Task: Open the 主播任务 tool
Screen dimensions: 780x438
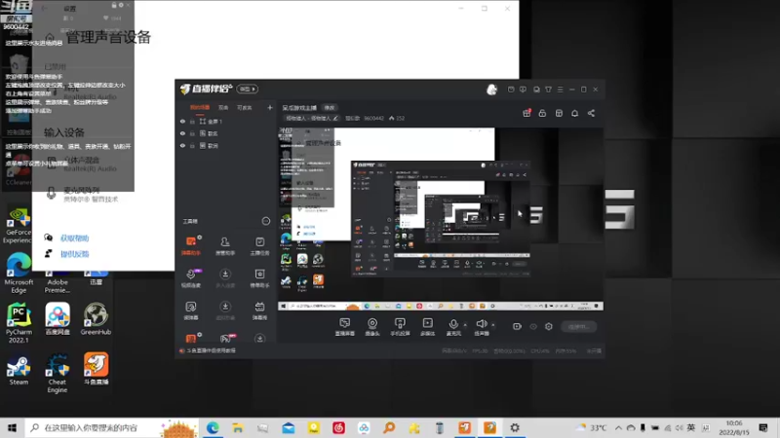Action: coord(259,245)
